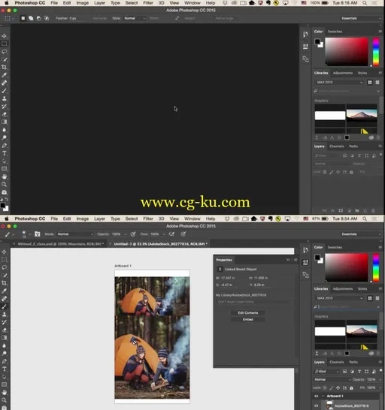Select the Rectangle shape tool in the Artboard 1 window

(5, 384)
